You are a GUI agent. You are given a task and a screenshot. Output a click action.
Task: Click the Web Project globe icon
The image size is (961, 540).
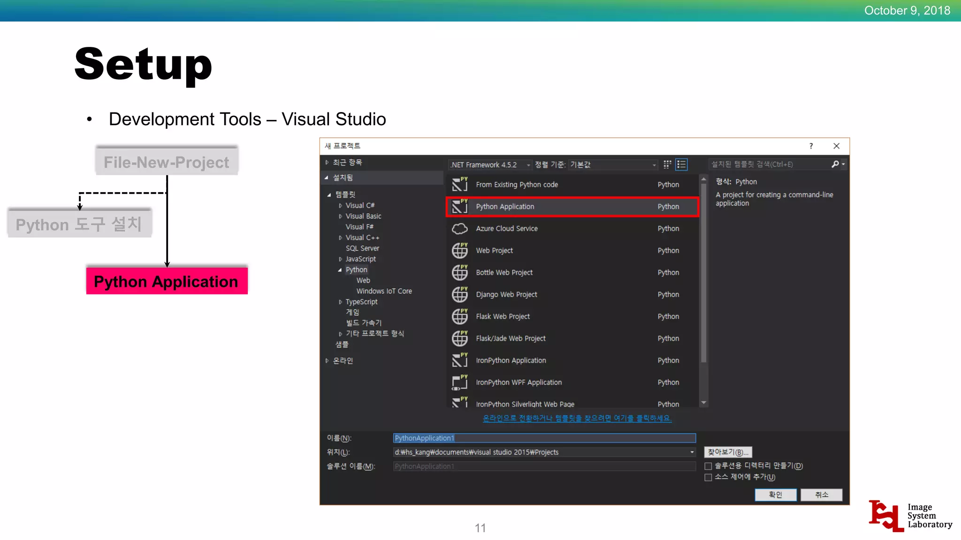[460, 250]
